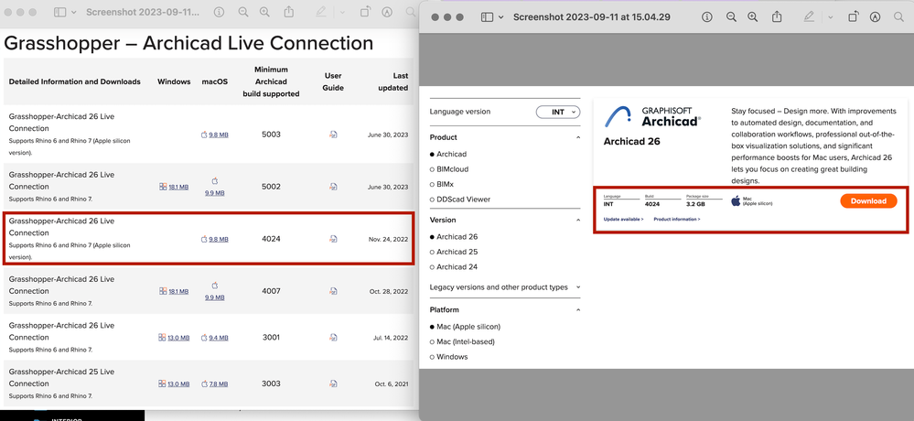914x421 pixels.
Task: Zoom in using the right Preview window toolbar
Action: point(753,16)
